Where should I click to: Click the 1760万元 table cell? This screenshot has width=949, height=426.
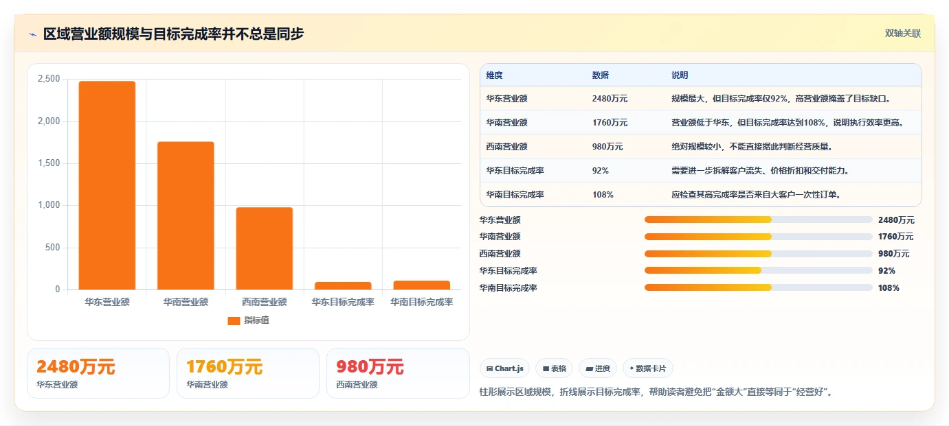click(610, 123)
